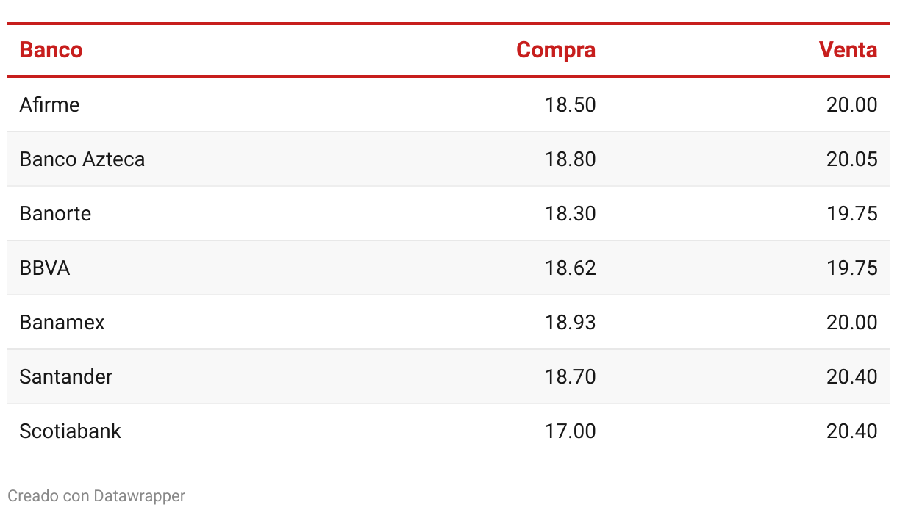Click Banco Azteca's venta value 20.05
This screenshot has height=513, width=897.
pyautogui.click(x=851, y=159)
